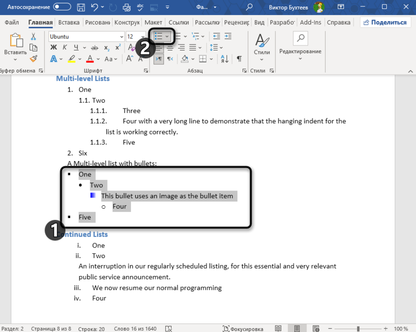Open the Paragraph (Абзац) dialog launcher
The width and height of the screenshot is (416, 332).
244,70
